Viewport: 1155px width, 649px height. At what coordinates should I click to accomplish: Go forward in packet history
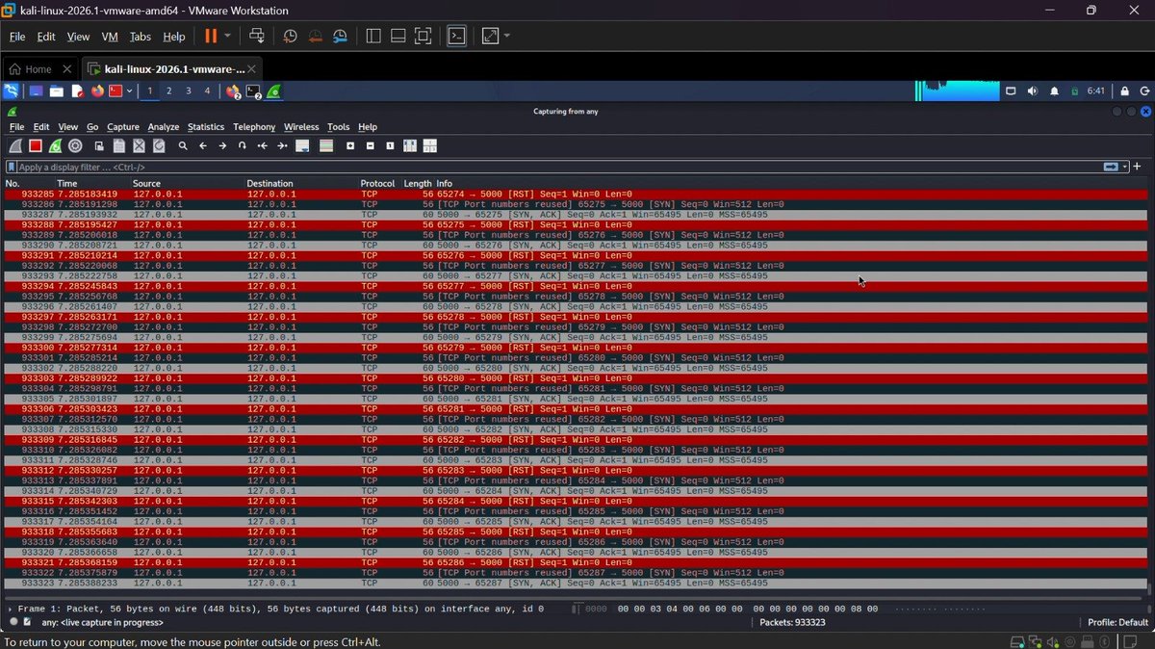point(222,145)
